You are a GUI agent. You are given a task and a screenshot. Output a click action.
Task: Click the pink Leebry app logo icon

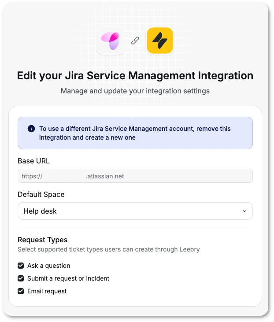click(x=111, y=41)
